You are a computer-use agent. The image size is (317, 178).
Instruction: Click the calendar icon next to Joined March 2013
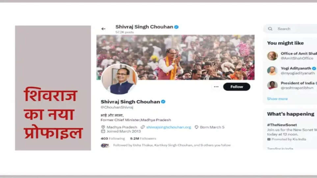pyautogui.click(x=103, y=131)
